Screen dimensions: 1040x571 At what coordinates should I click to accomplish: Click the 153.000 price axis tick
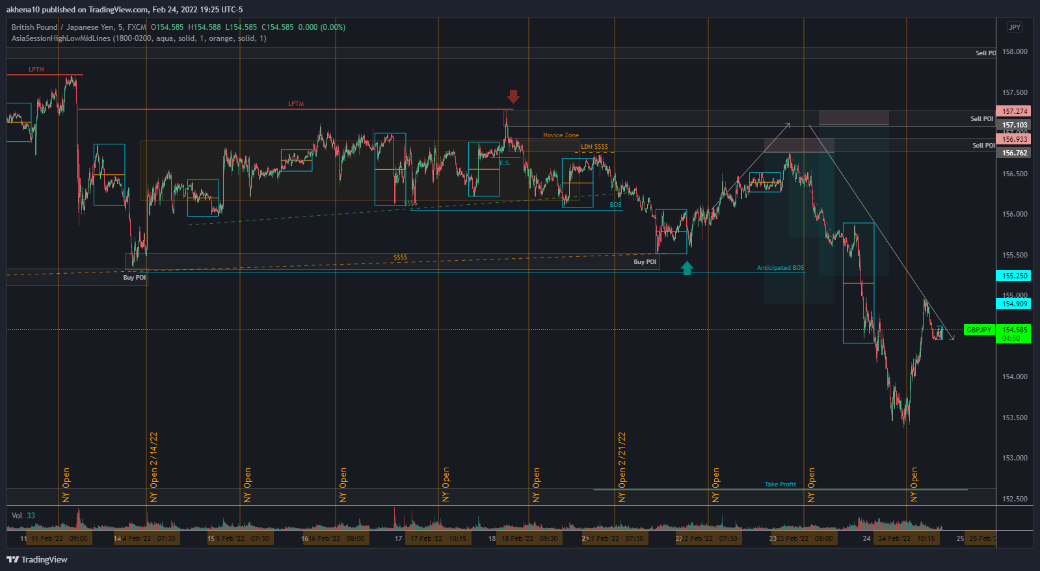pyautogui.click(x=1015, y=458)
